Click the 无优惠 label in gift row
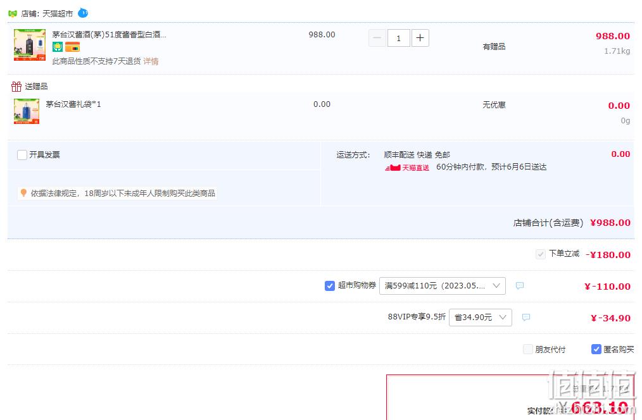 494,105
